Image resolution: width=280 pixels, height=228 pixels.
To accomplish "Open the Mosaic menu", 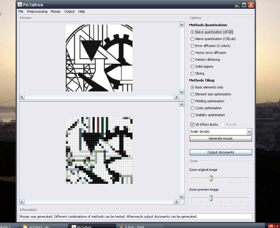I will (56, 11).
